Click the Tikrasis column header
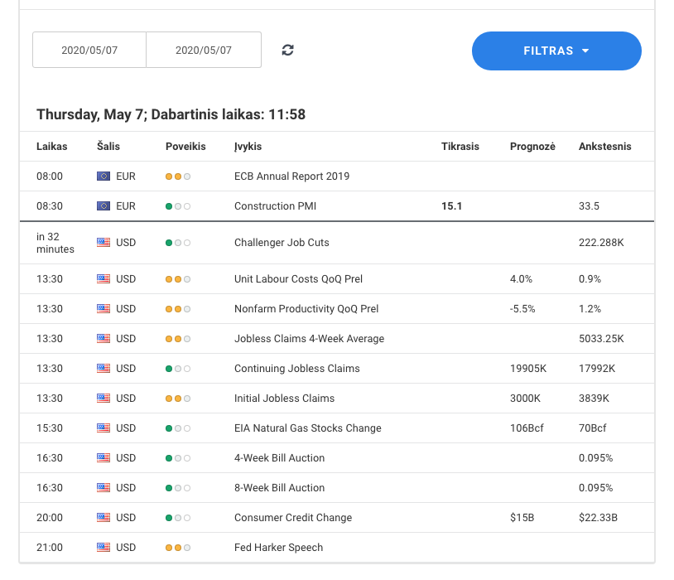This screenshot has width=674, height=580. click(460, 146)
